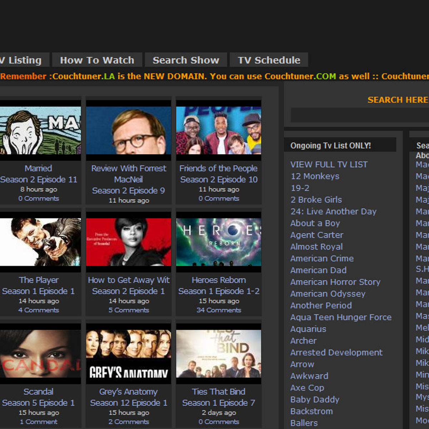Open American Dad link

(319, 270)
